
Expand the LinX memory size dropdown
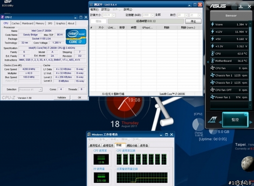tap(152, 15)
